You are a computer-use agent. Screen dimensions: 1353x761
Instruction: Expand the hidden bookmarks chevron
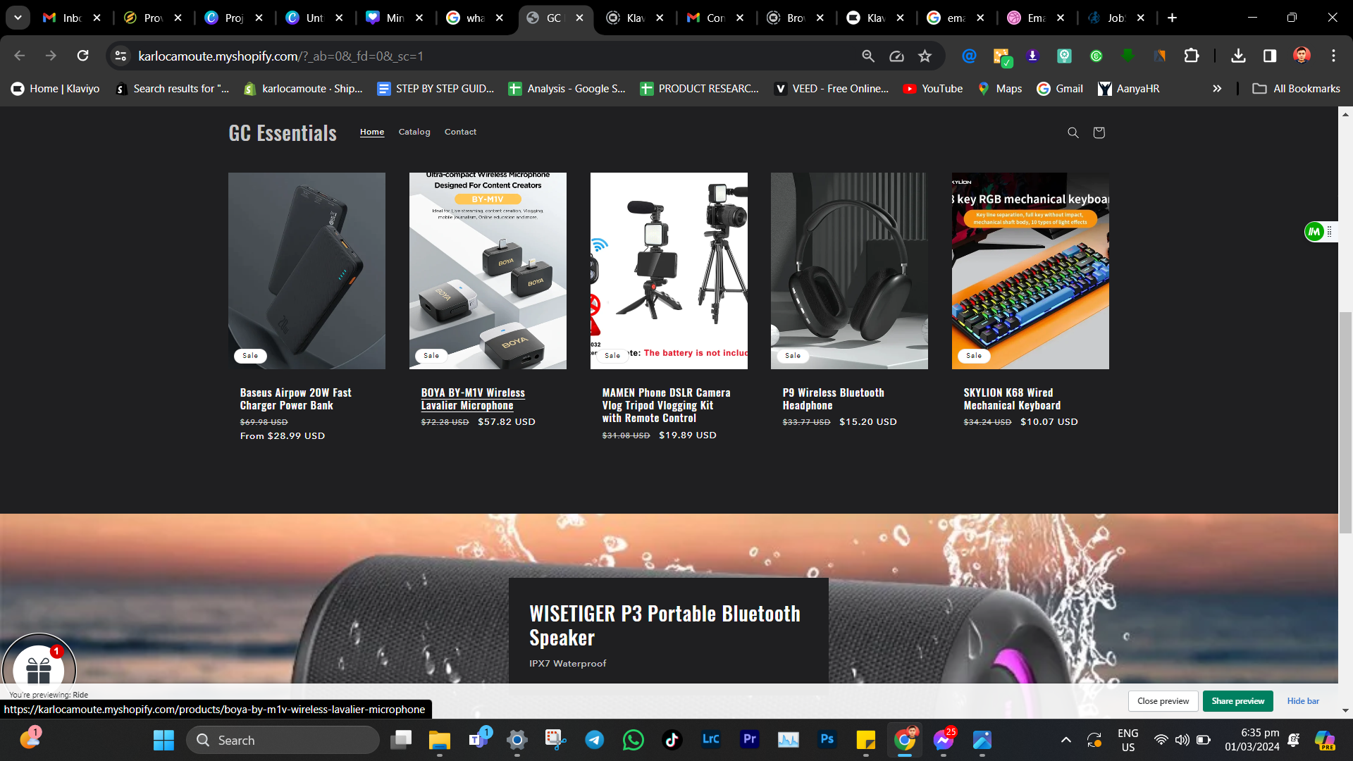pyautogui.click(x=1217, y=88)
